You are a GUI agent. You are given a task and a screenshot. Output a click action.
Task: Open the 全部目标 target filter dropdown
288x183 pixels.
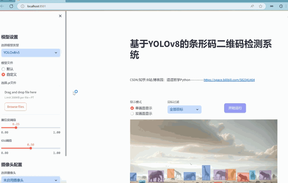[184, 110]
